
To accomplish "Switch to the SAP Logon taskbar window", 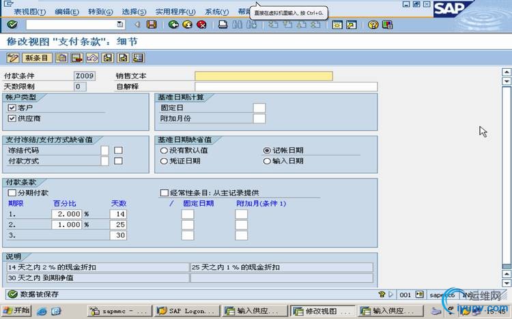I will [x=187, y=312].
